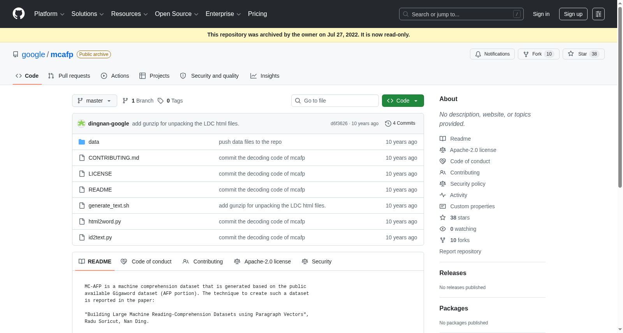623x333 pixels.
Task: Expand the Solutions menu
Action: (x=88, y=14)
